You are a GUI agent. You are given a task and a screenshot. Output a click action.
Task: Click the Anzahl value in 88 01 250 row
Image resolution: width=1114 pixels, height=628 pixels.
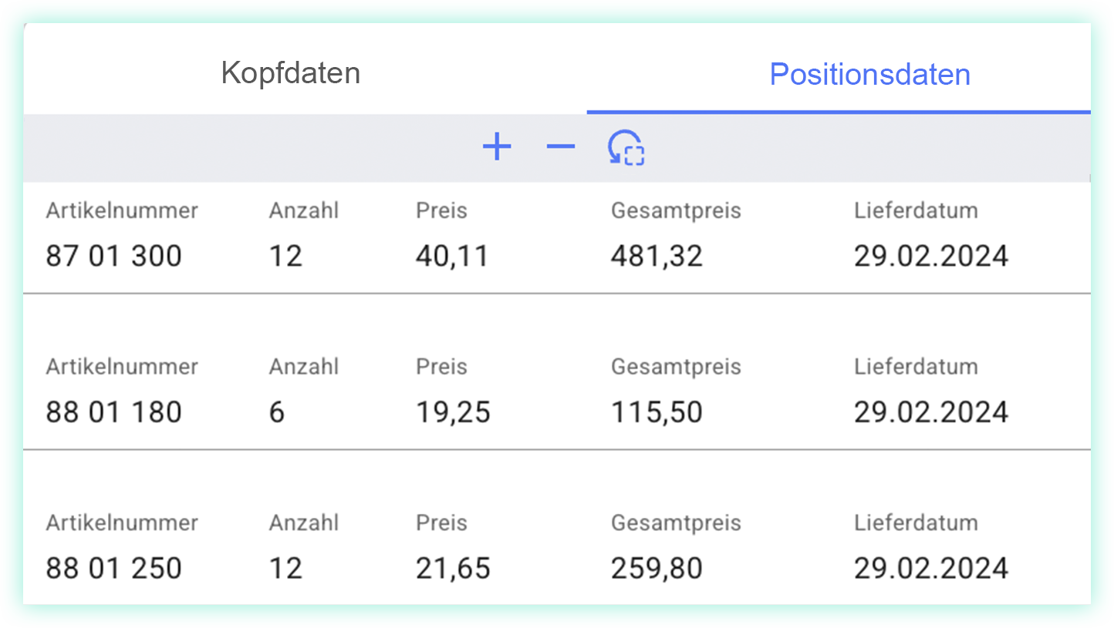(x=285, y=569)
